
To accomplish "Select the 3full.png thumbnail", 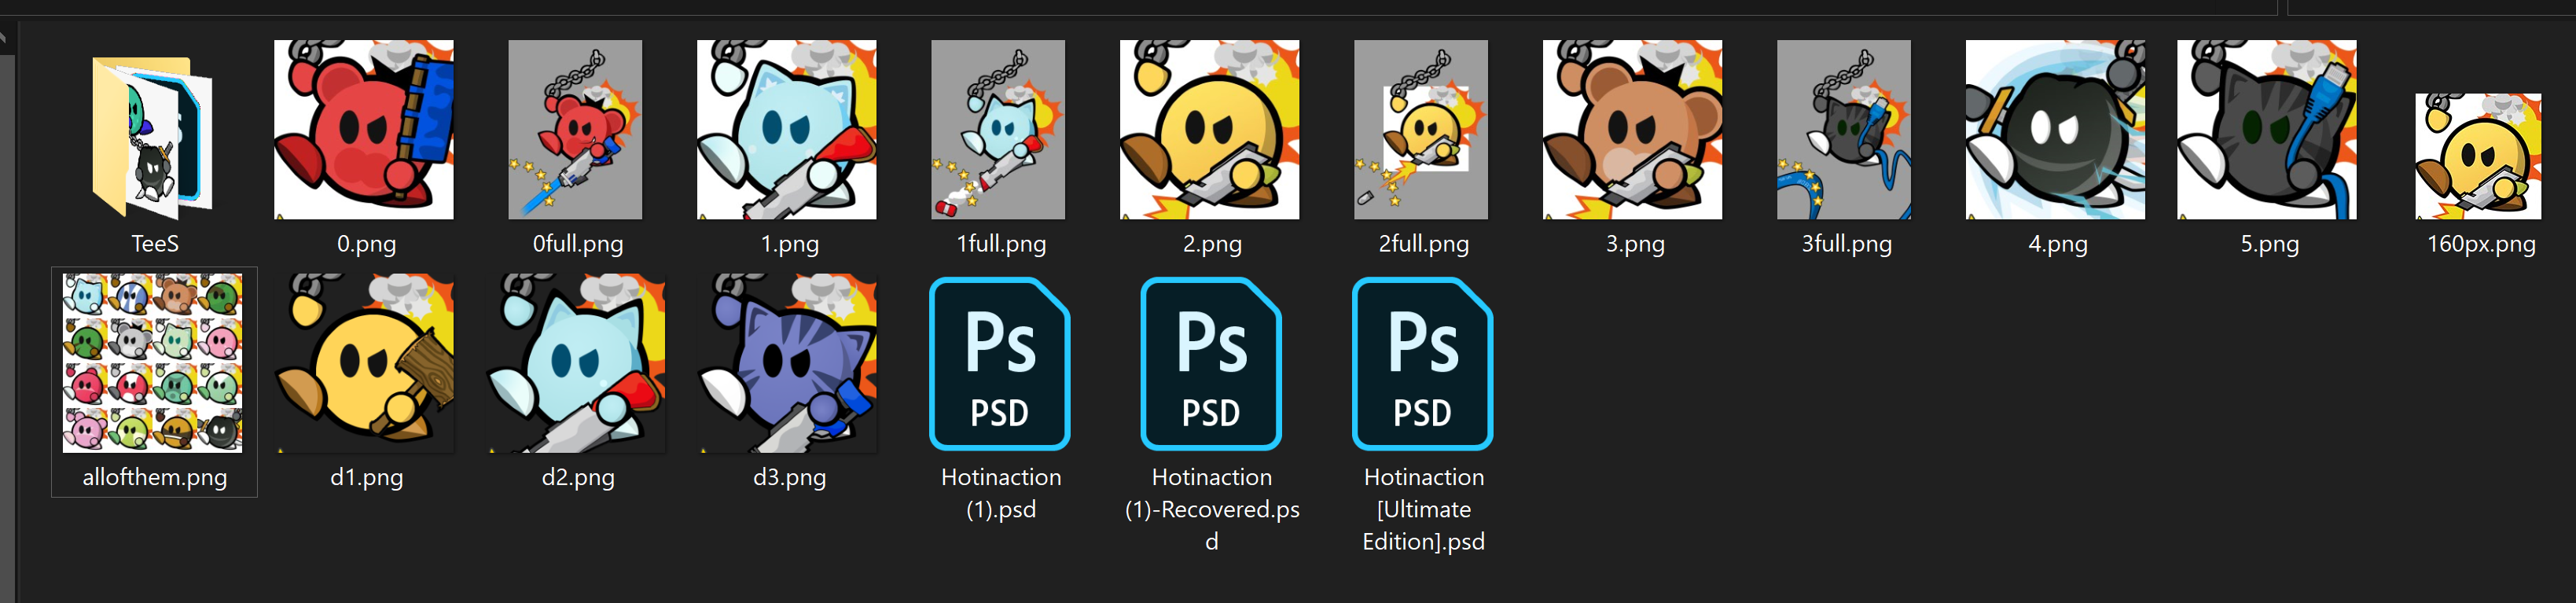I will (1844, 130).
